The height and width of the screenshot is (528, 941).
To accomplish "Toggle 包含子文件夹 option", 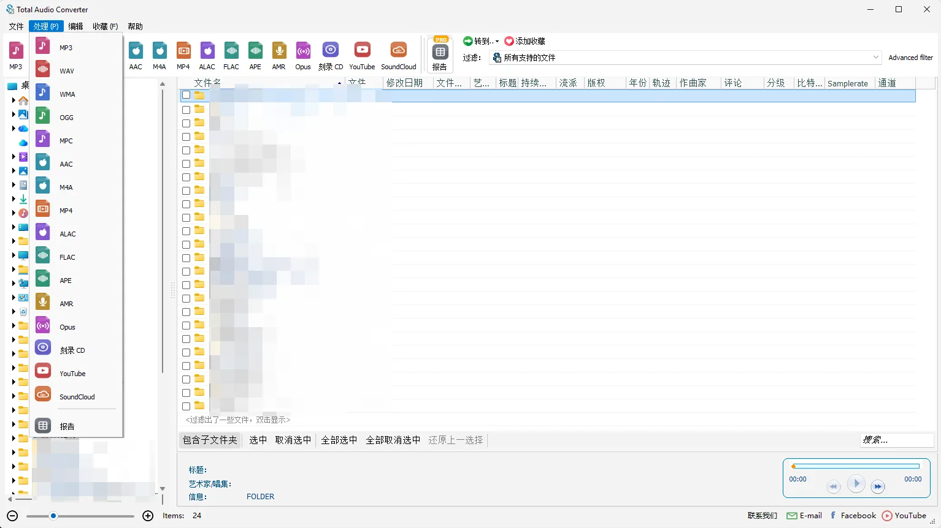I will pos(210,440).
